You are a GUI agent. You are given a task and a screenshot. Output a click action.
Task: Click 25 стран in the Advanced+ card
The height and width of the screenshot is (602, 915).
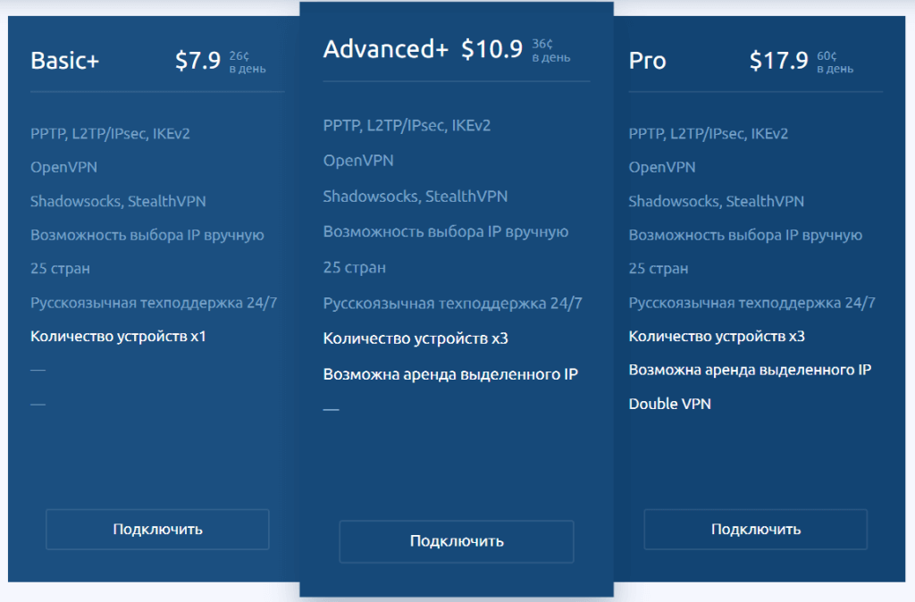point(353,267)
